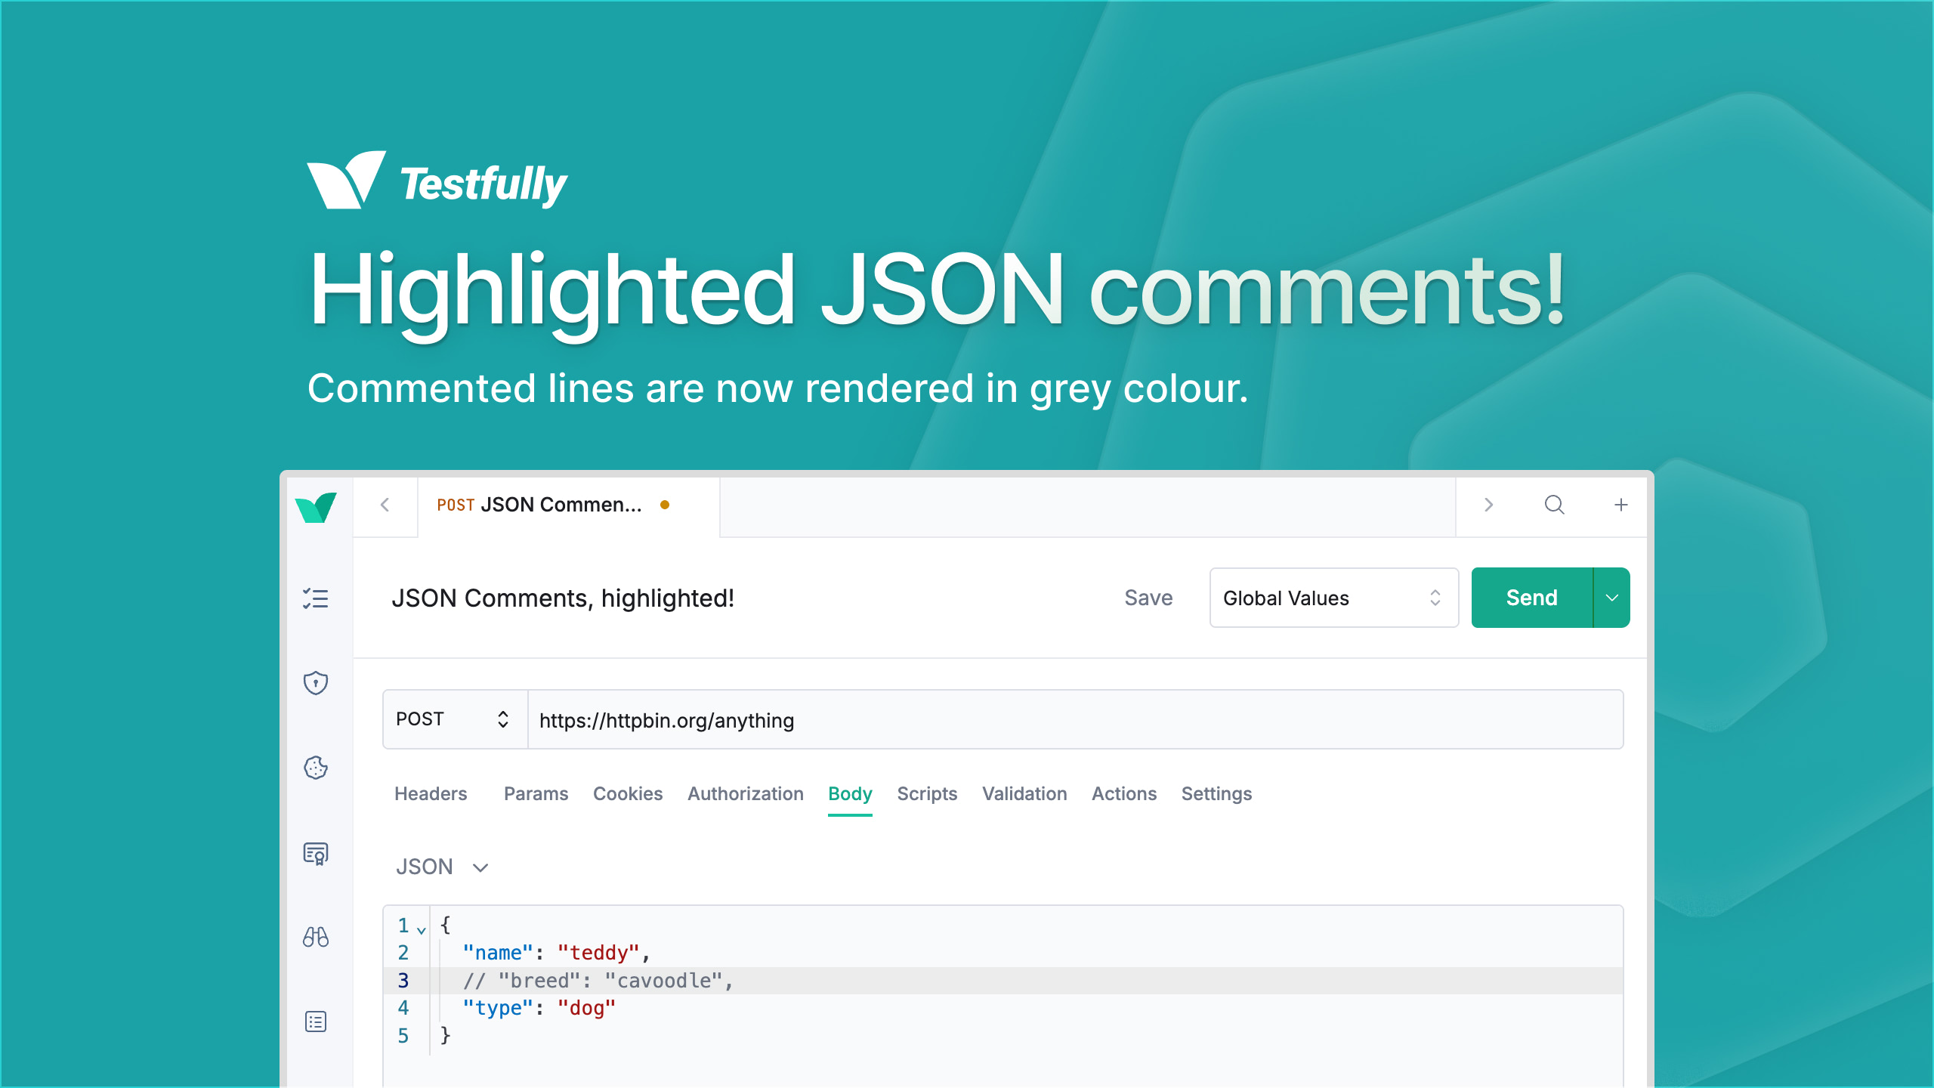Open the JSON body type dropdown
Viewport: 1934px width, 1088px height.
point(443,867)
